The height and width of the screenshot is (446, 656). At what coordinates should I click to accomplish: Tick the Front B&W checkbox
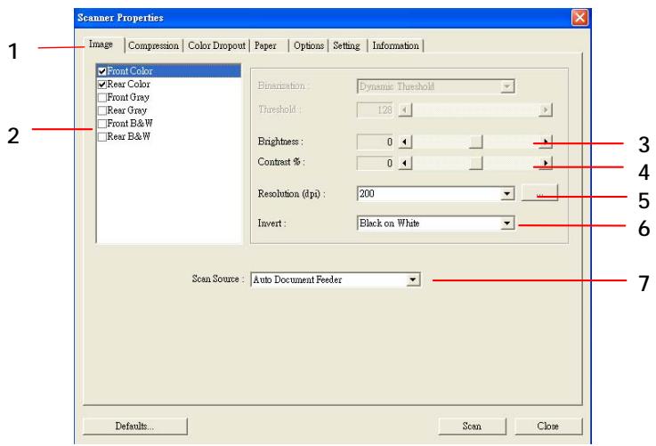102,124
